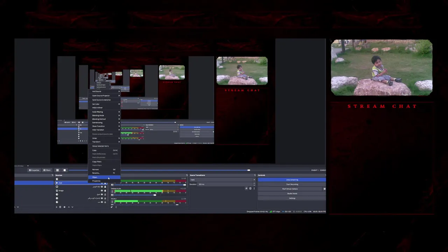Click the add source plus icon

(56, 207)
